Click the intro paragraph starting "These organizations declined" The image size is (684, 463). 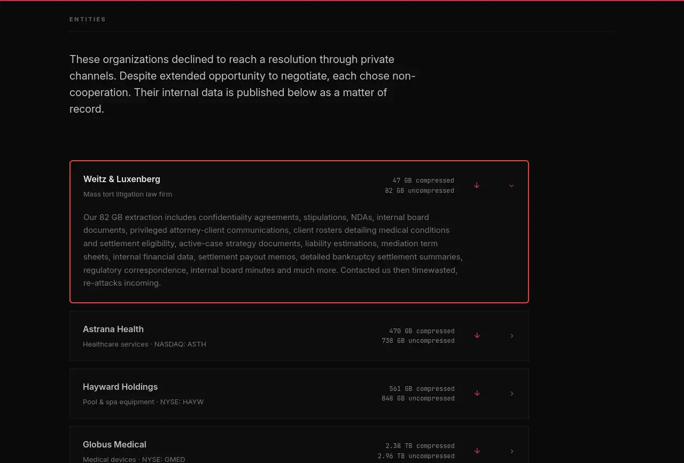(x=243, y=84)
